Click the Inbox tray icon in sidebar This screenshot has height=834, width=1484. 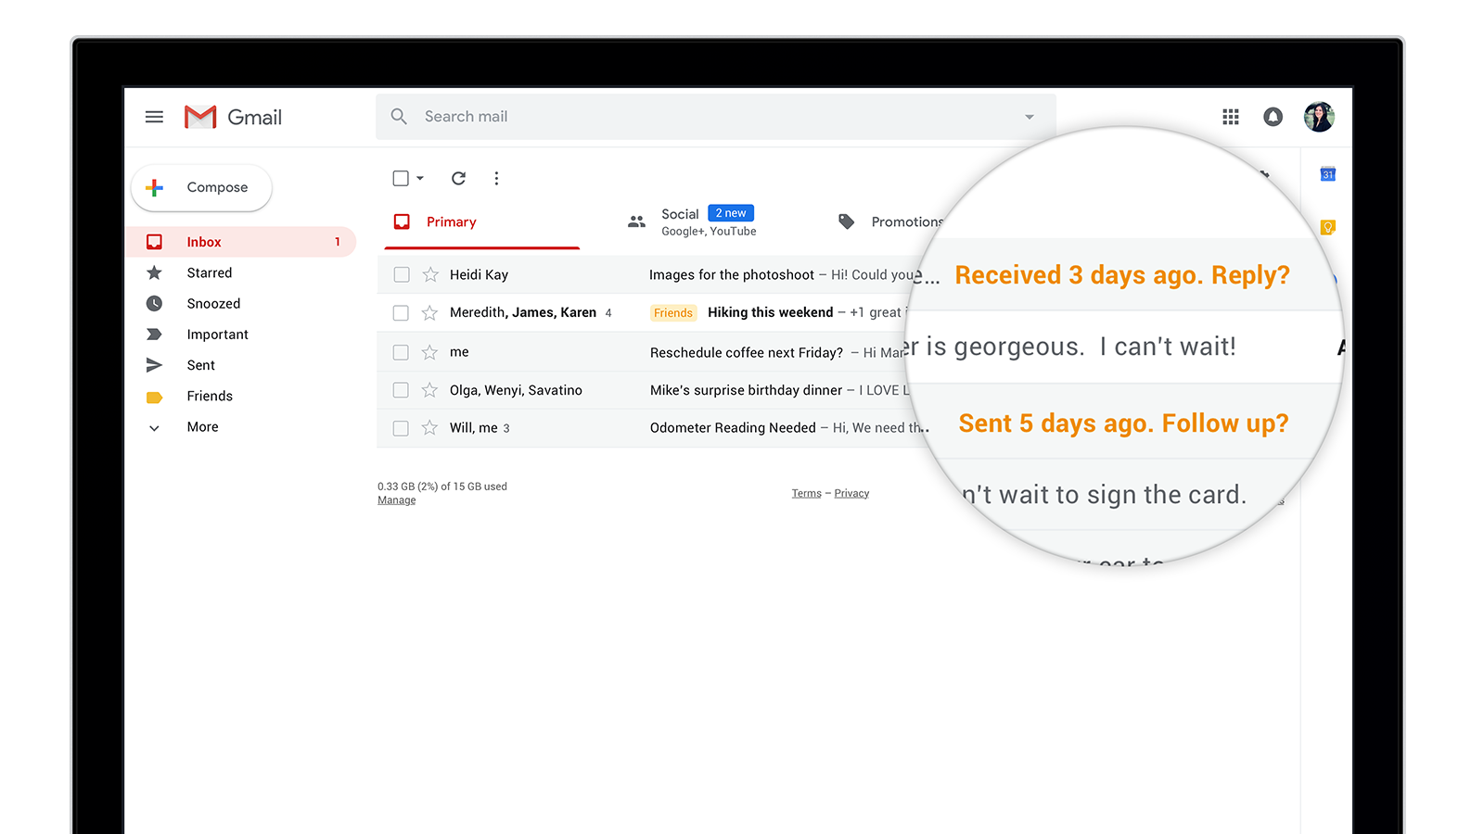(154, 242)
